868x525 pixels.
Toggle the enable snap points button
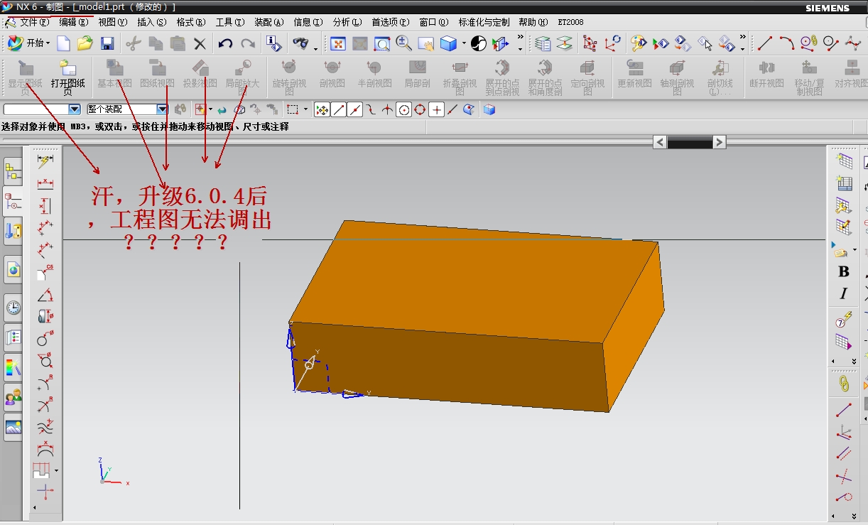pos(322,109)
